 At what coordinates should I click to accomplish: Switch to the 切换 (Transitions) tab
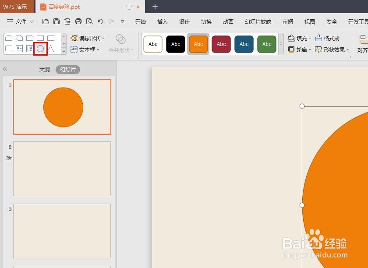click(206, 21)
